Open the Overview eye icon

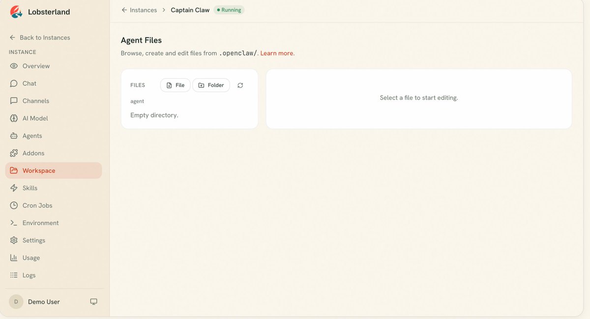click(x=14, y=66)
